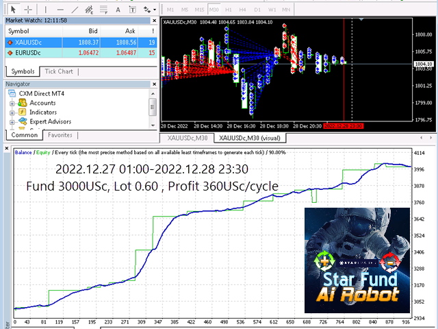438x329 pixels.
Task: Click the Navigator vertical scrollbar
Action: pos(153,110)
